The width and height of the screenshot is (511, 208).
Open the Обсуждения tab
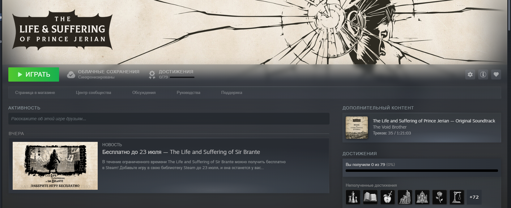click(144, 93)
